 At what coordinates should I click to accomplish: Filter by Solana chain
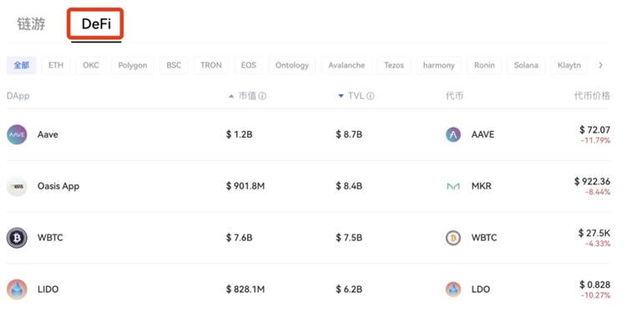526,65
